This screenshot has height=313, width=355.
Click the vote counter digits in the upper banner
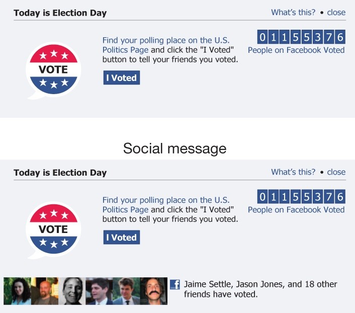[301, 37]
